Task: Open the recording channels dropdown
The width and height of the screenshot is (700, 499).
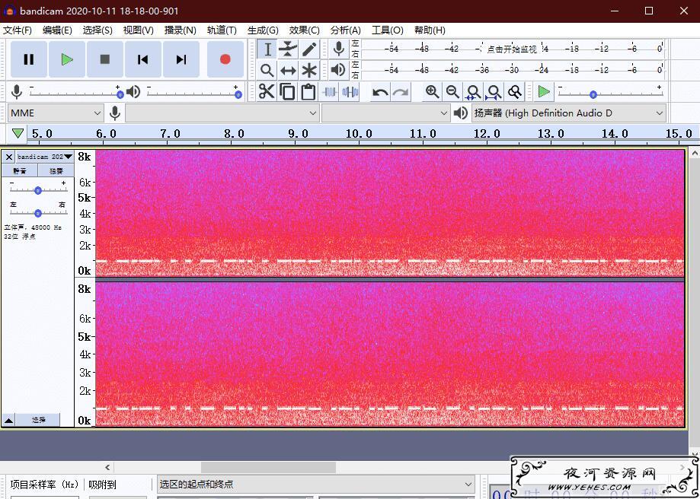Action: pyautogui.click(x=385, y=113)
